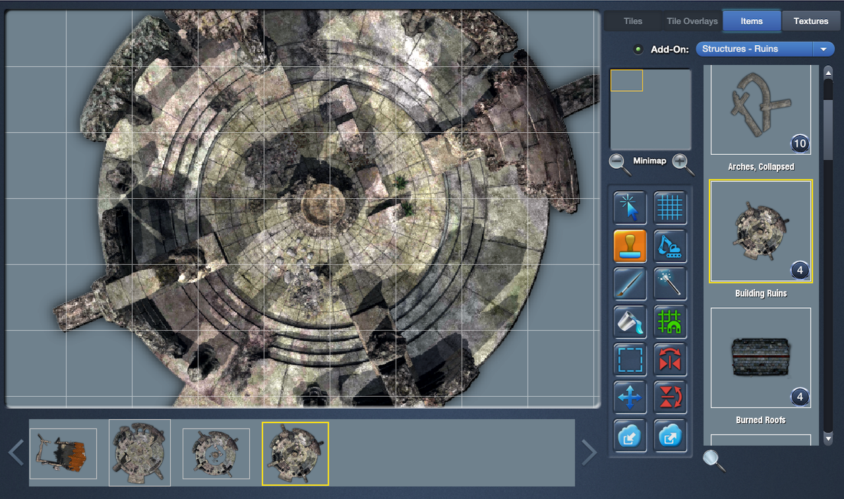Pick the first variant with orange roof
Viewport: 844px width, 499px height.
[x=63, y=454]
